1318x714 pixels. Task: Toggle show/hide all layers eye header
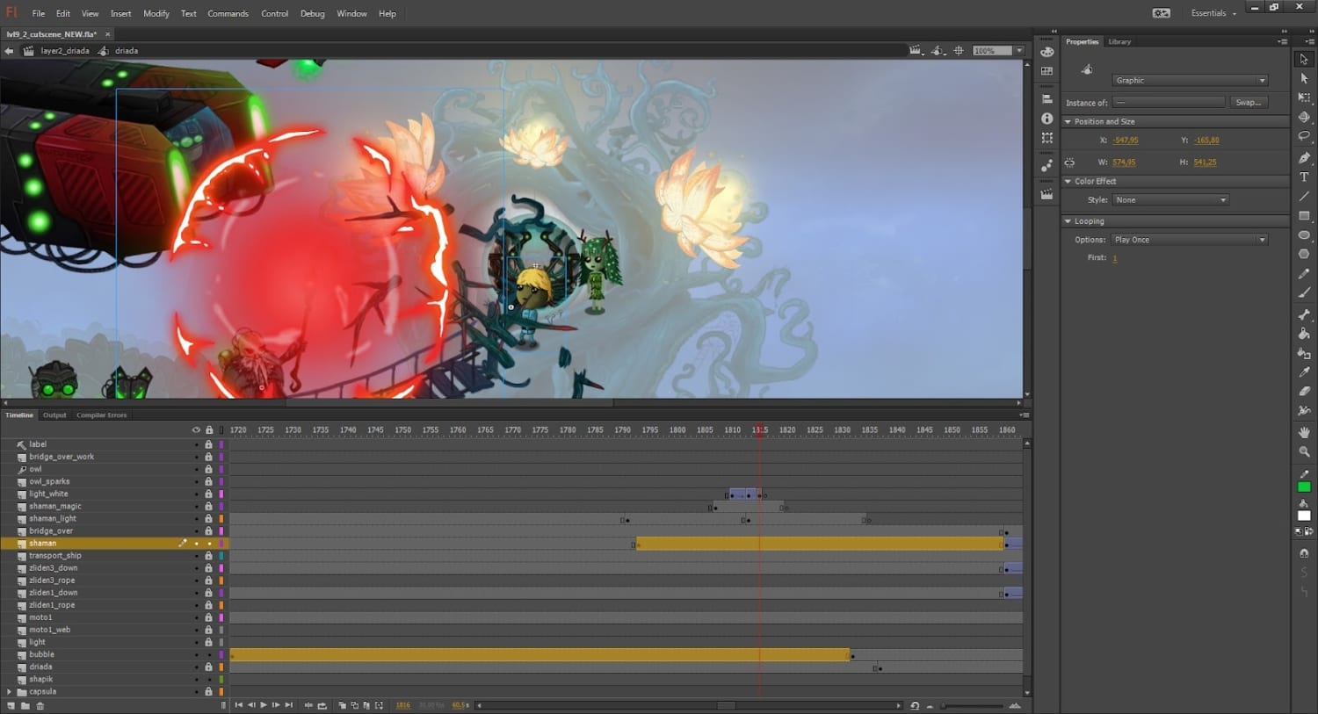196,430
